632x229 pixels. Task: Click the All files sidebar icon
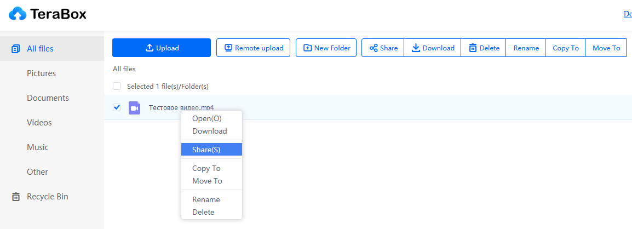click(x=16, y=49)
